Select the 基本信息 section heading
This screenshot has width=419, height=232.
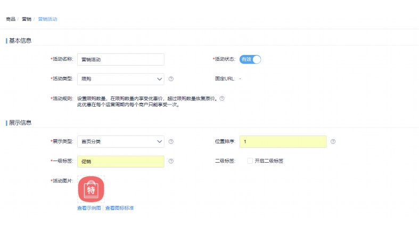(x=20, y=41)
